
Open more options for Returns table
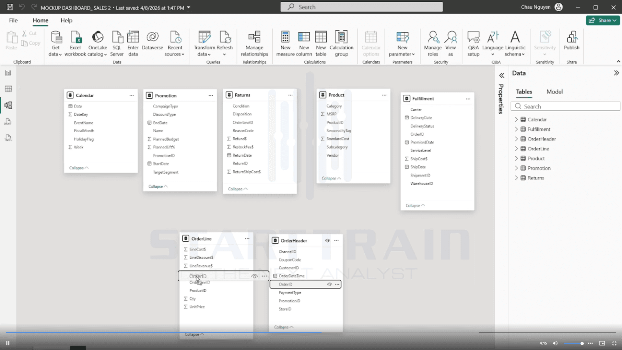290,95
